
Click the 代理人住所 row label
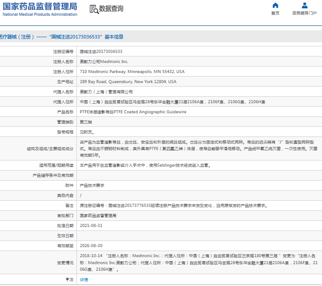[63, 102]
